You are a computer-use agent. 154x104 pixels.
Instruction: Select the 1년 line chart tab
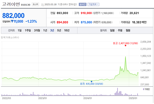(45, 30)
